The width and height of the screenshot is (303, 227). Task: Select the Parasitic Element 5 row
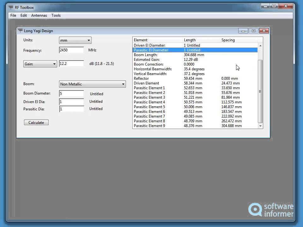click(x=195, y=107)
